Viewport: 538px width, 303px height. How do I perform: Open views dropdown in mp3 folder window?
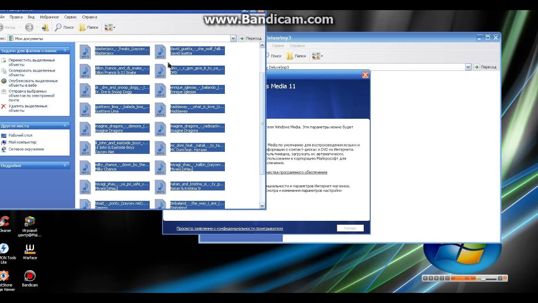pyautogui.click(x=317, y=56)
